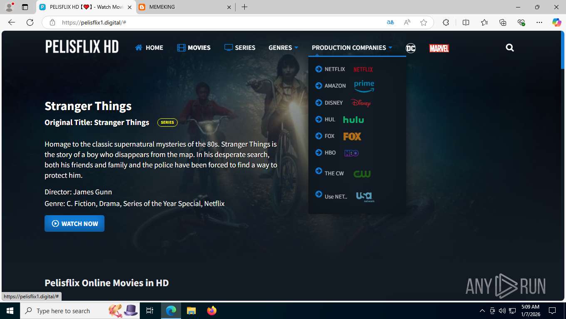Open Firefox from taskbar
Screen dimensions: 566x319
click(212, 311)
